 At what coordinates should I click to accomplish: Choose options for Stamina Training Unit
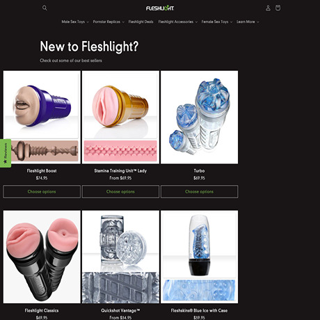pos(120,191)
